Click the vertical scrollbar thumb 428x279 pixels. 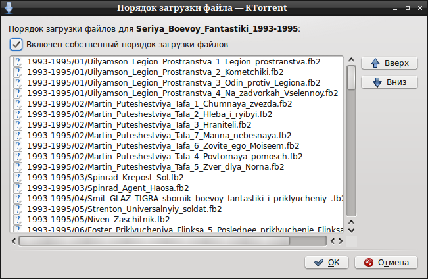click(x=351, y=78)
